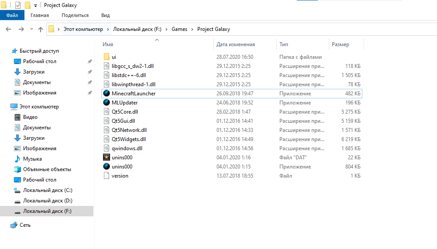
Task: Switch to the Вид ribbon tab
Action: pos(105,15)
